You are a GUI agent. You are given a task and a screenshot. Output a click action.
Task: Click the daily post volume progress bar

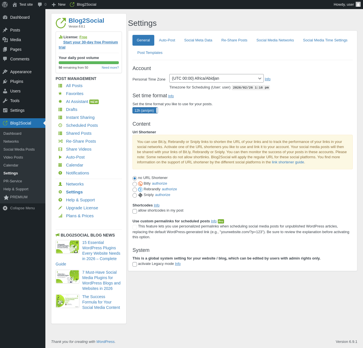[x=89, y=63]
